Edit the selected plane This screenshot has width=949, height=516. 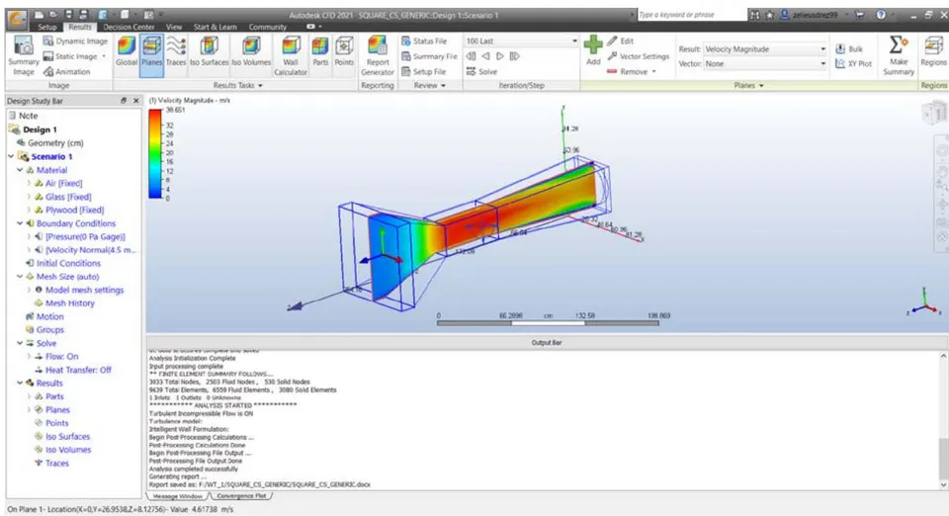pyautogui.click(x=621, y=42)
